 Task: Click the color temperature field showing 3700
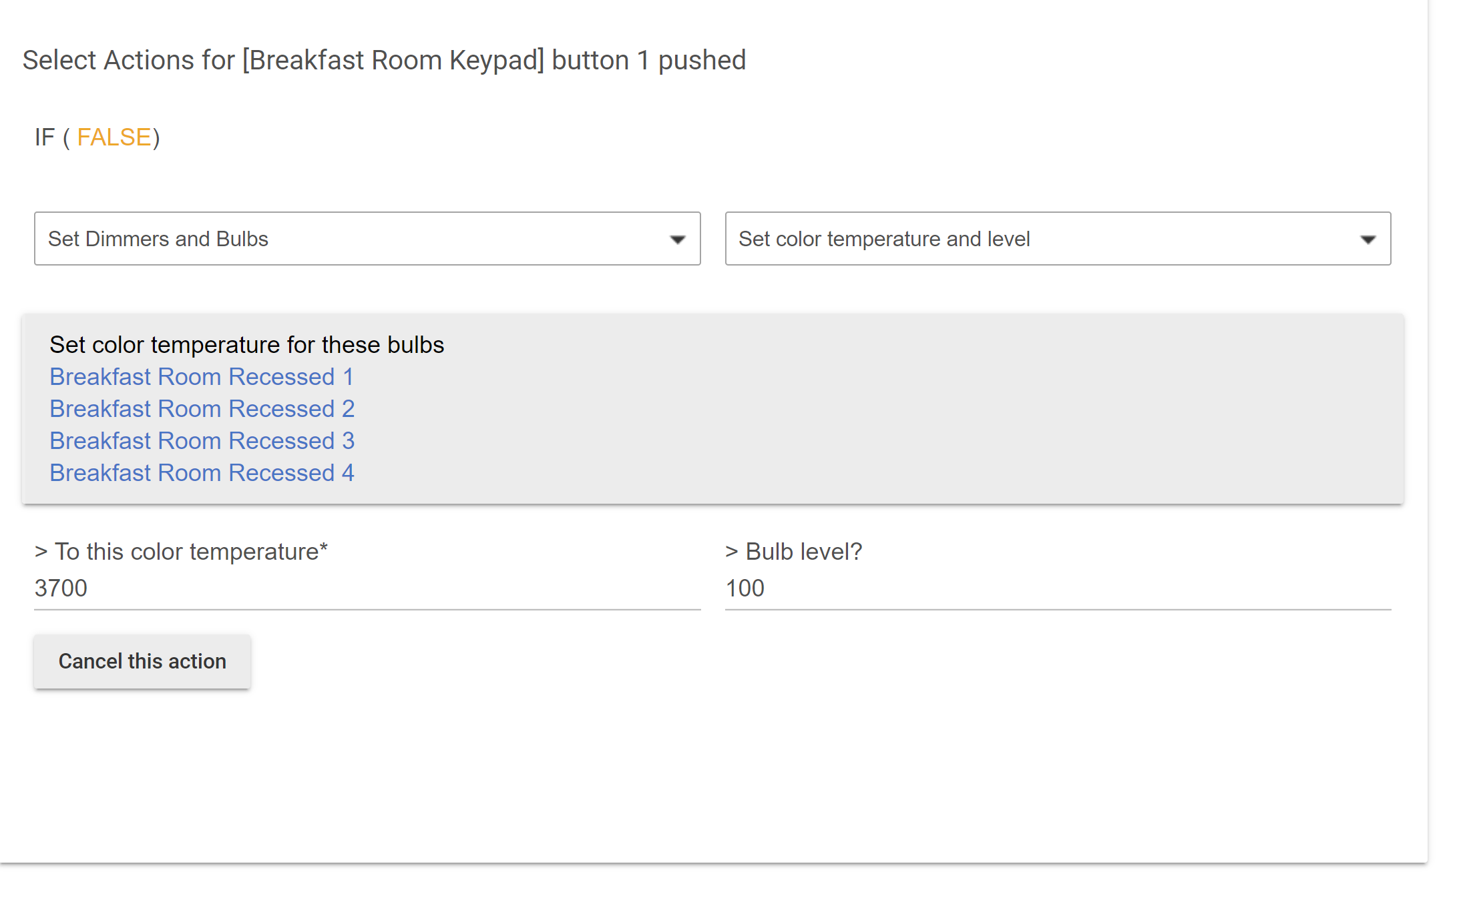click(367, 588)
